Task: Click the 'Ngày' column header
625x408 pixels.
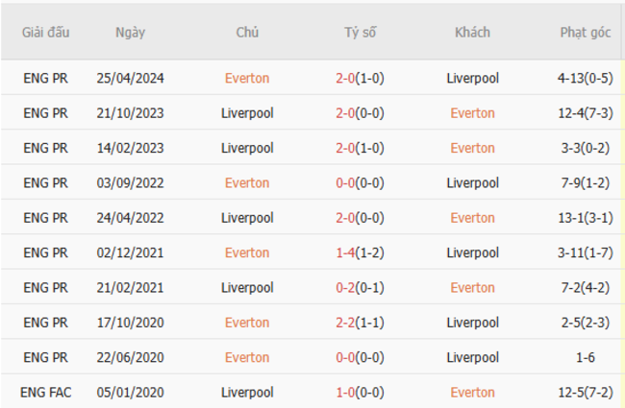Action: coord(130,32)
